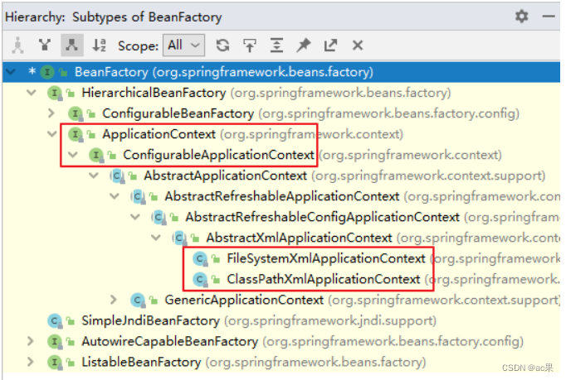Screen dimensions: 566x380
Task: Collapse the HierarchicalBeanFactory node
Action: 32,93
